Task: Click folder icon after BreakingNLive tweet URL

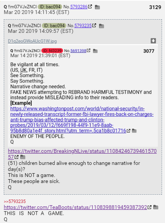Action: coord(23,157)
